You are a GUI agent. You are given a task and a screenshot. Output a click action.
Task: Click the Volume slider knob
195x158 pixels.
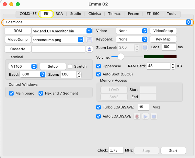tap(121, 57)
